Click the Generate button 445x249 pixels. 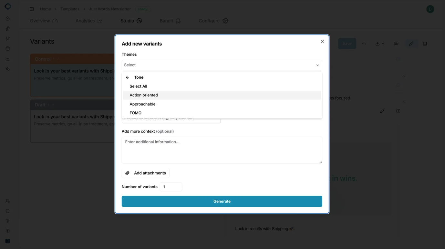pos(222,201)
